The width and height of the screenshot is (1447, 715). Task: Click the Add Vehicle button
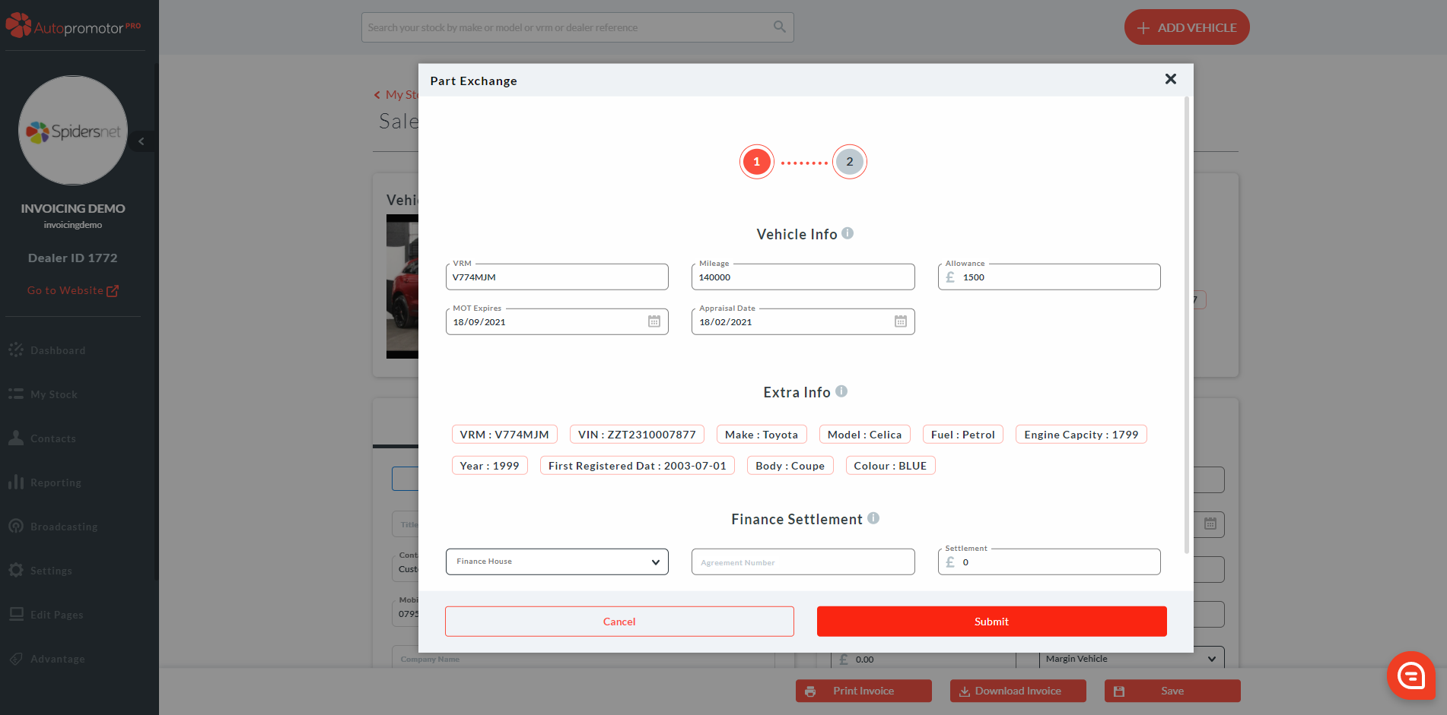click(x=1186, y=27)
